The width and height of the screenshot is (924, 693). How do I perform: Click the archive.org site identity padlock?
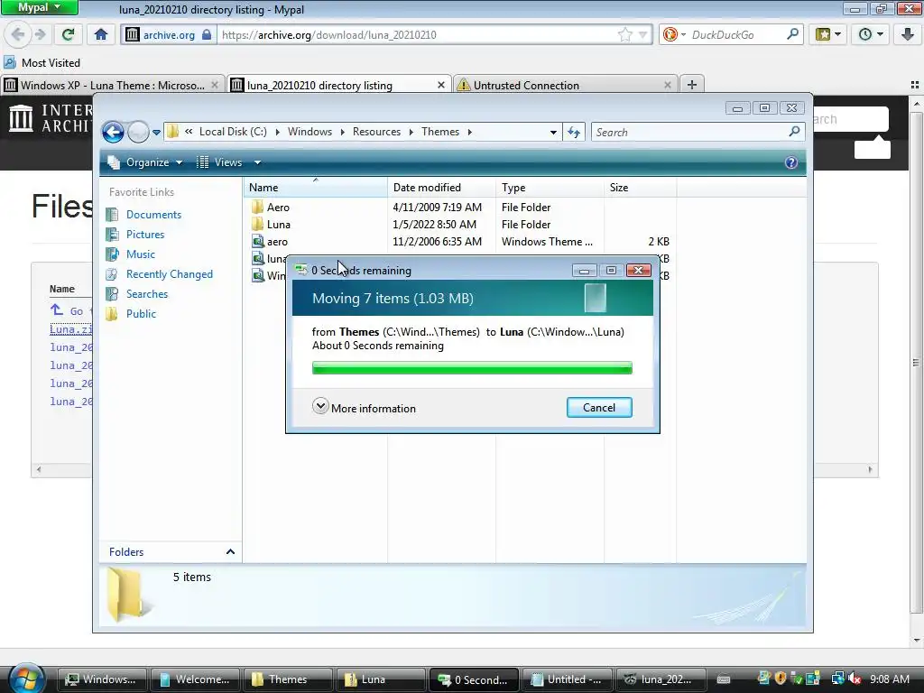[207, 35]
